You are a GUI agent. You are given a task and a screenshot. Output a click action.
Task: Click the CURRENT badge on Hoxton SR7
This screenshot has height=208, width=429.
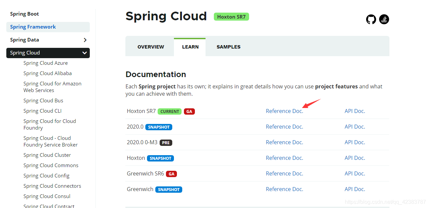tap(170, 111)
